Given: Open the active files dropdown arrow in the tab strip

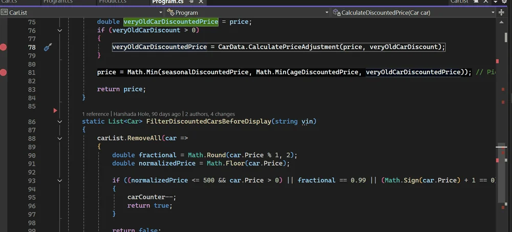Looking at the screenshot, I should [495, 2].
